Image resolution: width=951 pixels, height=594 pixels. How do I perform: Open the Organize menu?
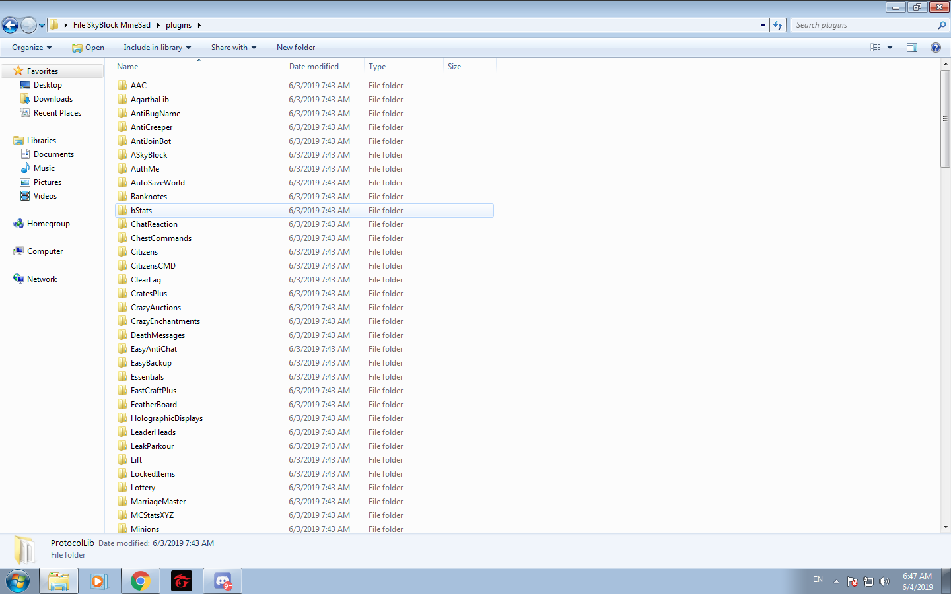click(x=32, y=48)
